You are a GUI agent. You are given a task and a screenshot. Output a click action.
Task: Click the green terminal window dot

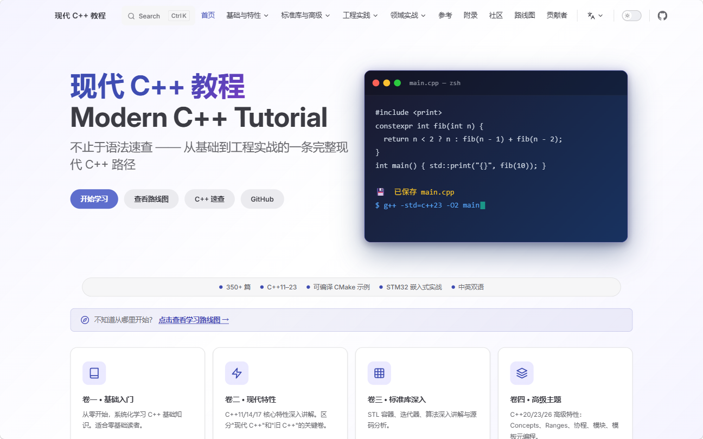click(x=397, y=83)
